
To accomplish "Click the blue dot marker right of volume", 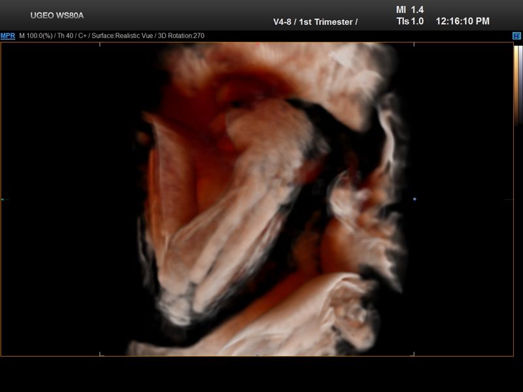I will [x=414, y=199].
